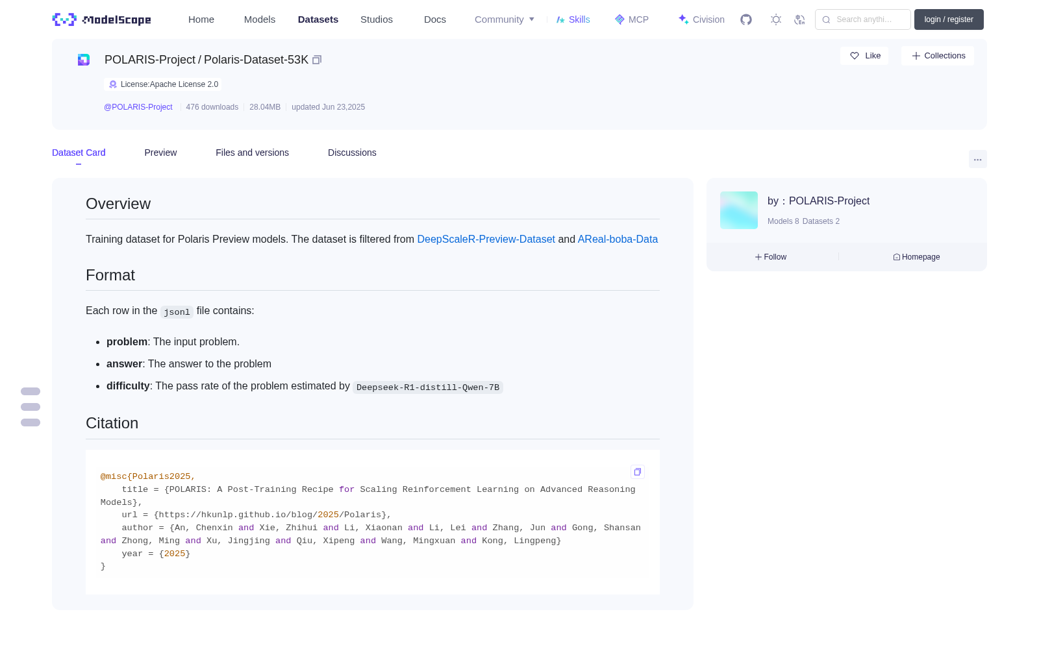Click the login / register button
This screenshot has height=649, width=1039.
pos(949,19)
